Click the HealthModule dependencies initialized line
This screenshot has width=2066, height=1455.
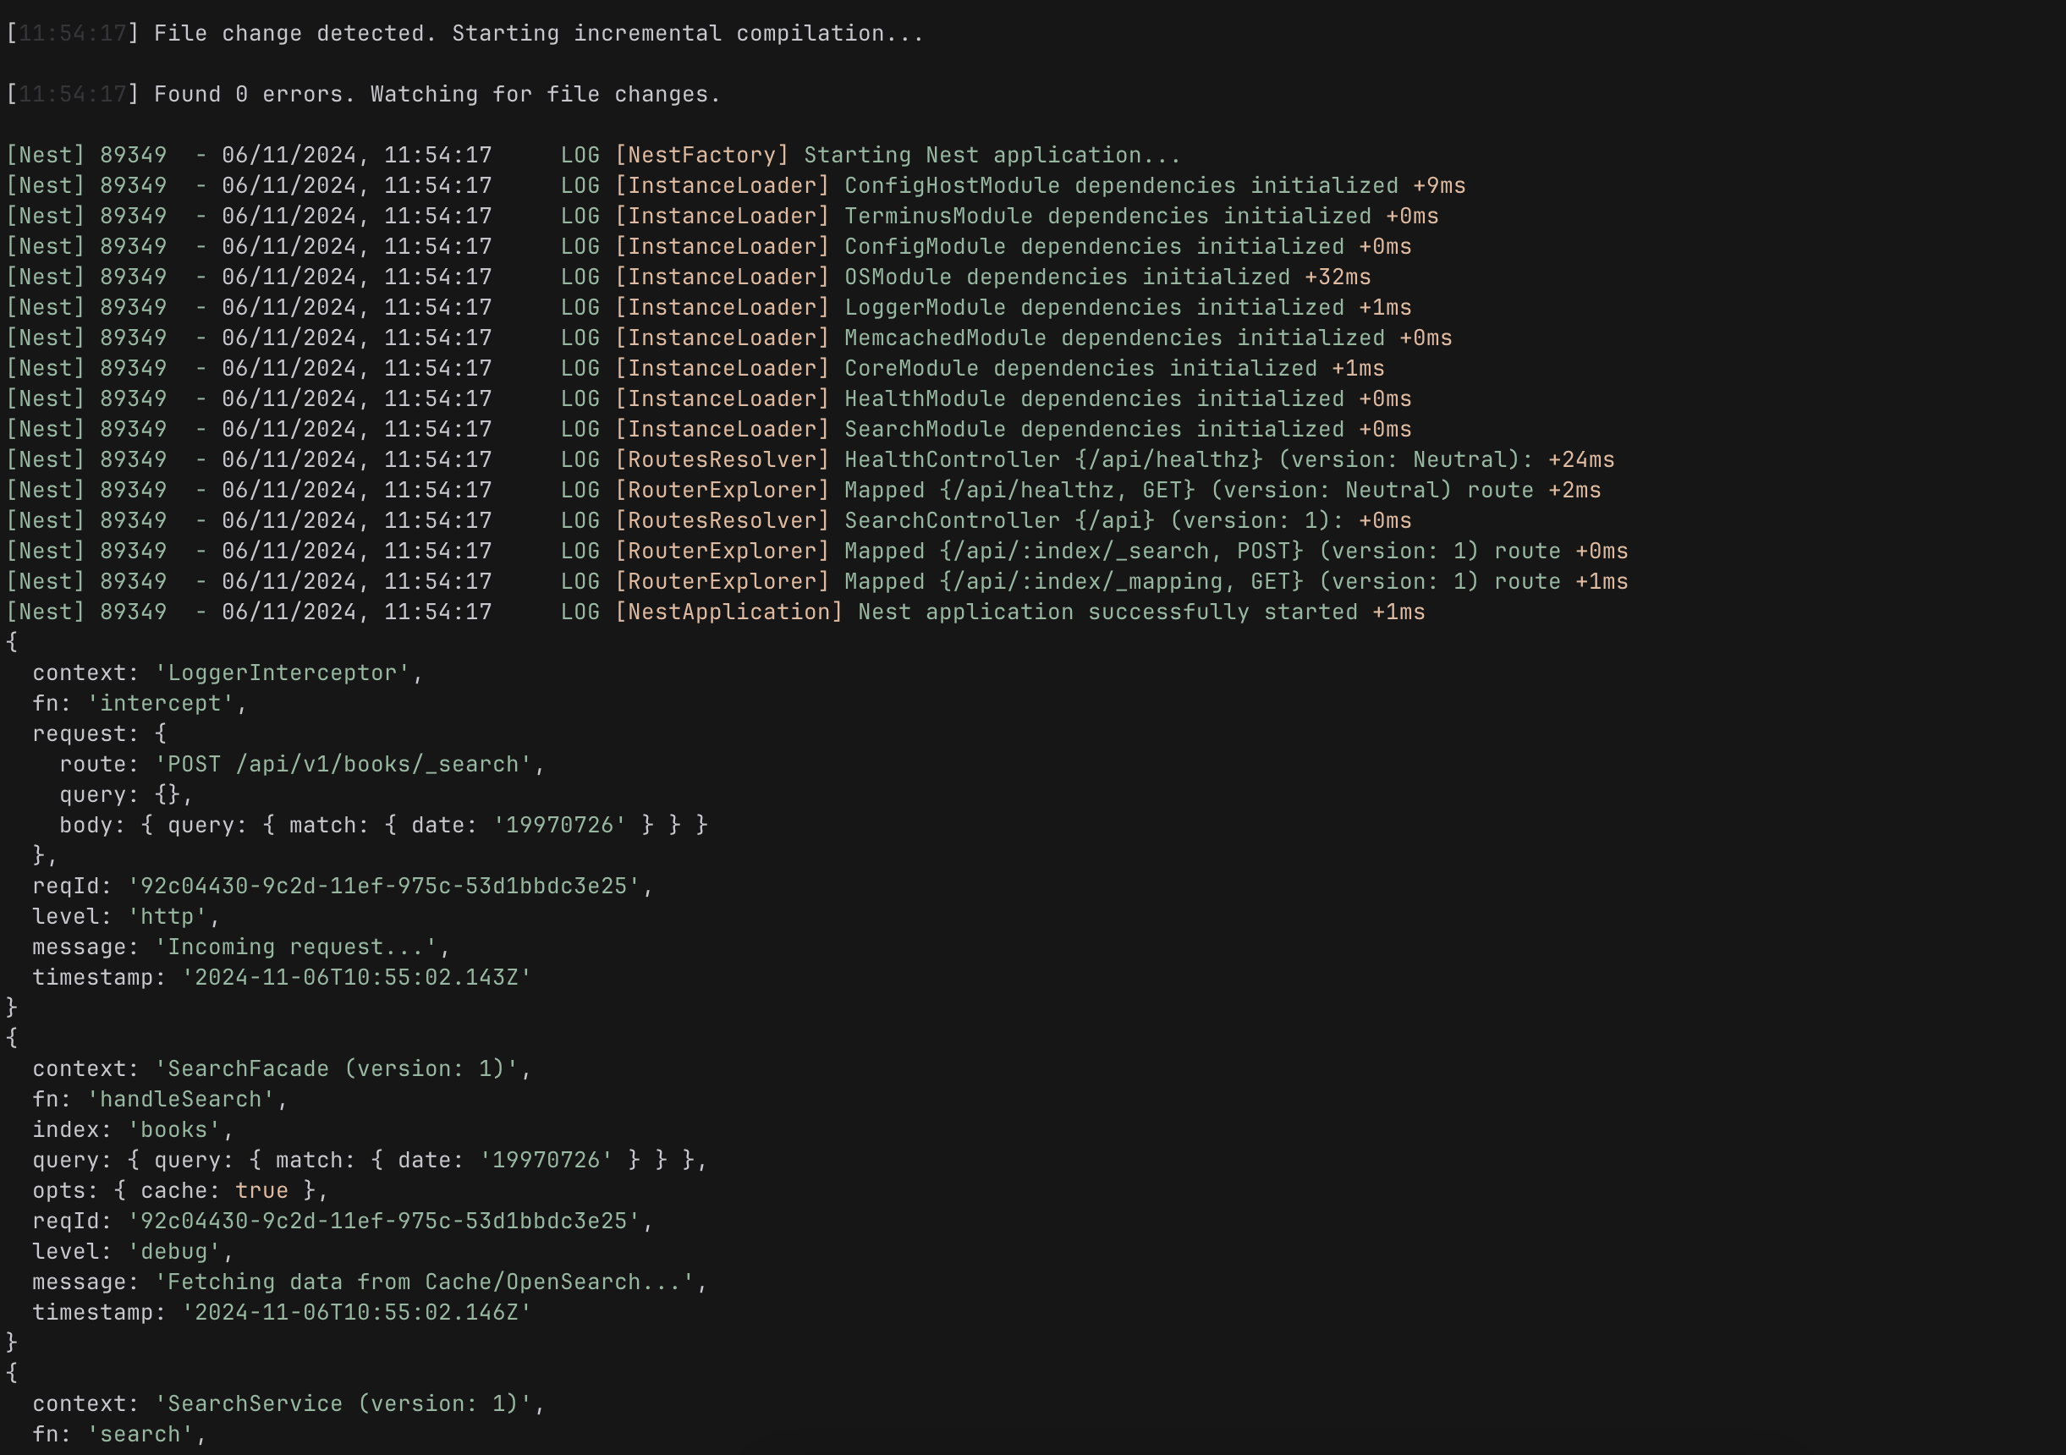[x=708, y=399]
